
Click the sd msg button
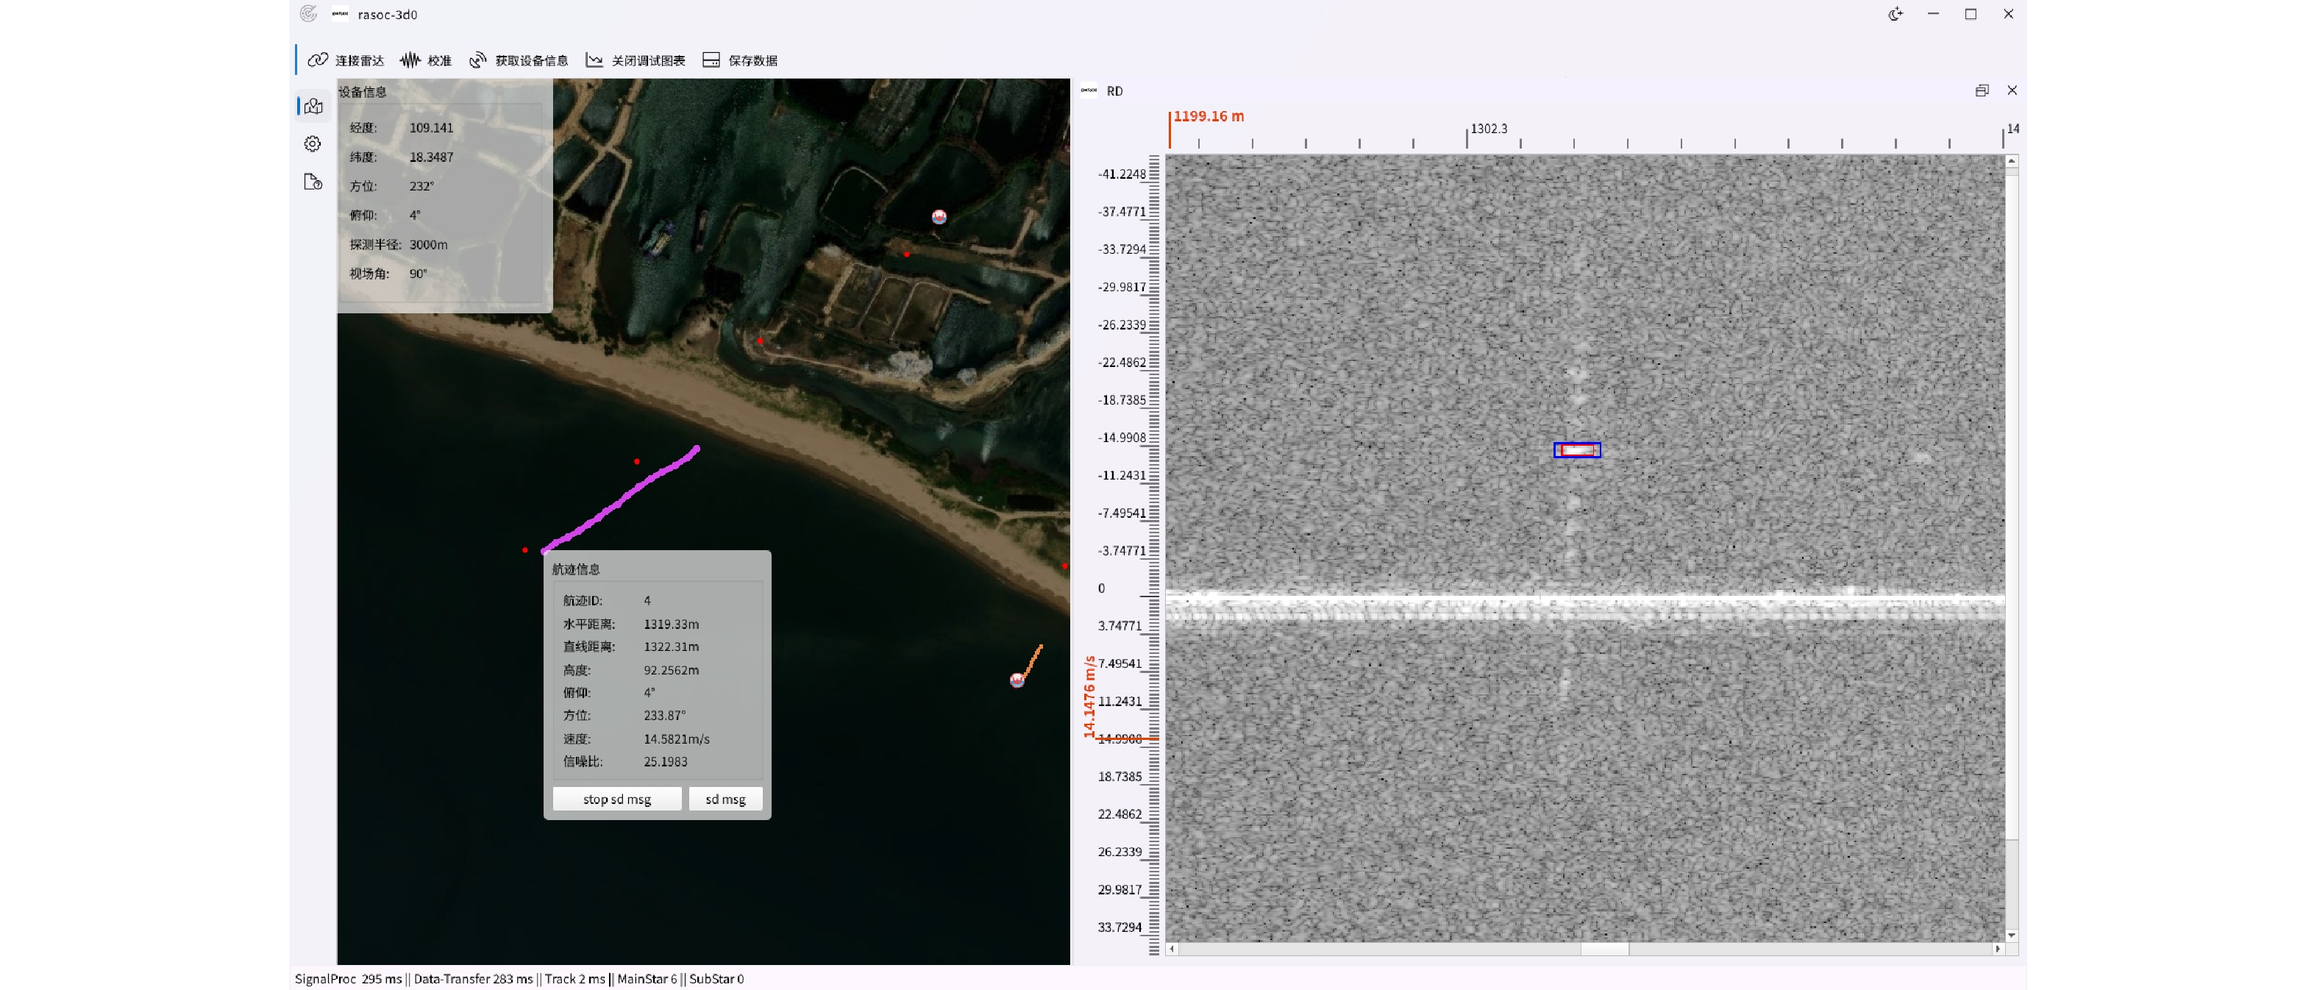point(725,799)
